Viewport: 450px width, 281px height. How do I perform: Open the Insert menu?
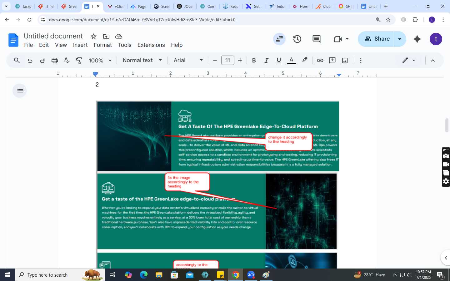point(80,45)
